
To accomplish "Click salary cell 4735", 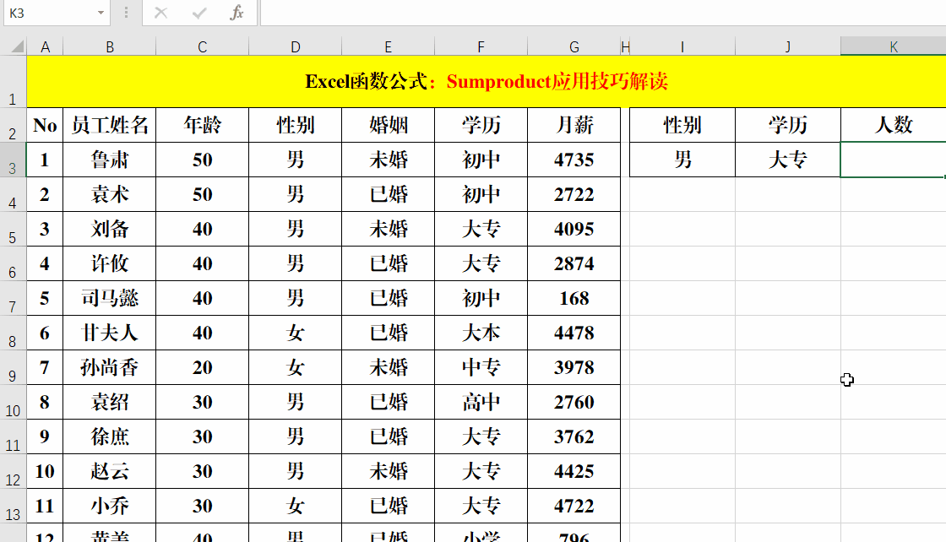I will pos(574,160).
